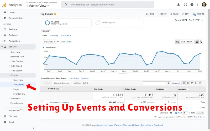The width and height of the screenshot is (210, 131).
Task: Go to next page of table rows
Action: tap(202, 113)
